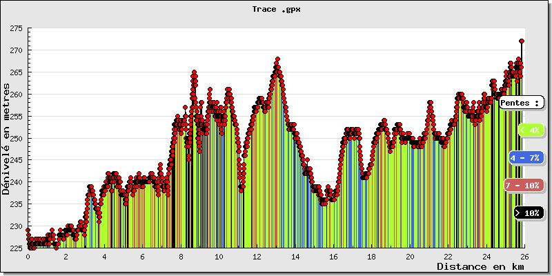The width and height of the screenshot is (552, 276).
Task: Click the 'Distance en km' axis label
Action: click(x=475, y=266)
